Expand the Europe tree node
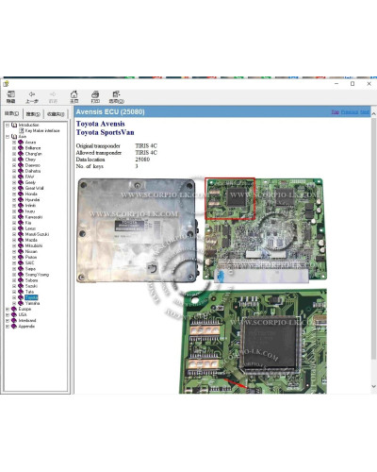The height and width of the screenshot is (472, 377). click(x=8, y=309)
